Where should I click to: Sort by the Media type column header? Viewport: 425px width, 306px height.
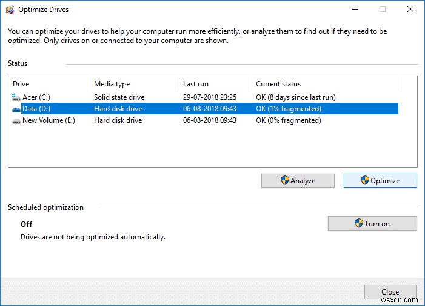133,84
